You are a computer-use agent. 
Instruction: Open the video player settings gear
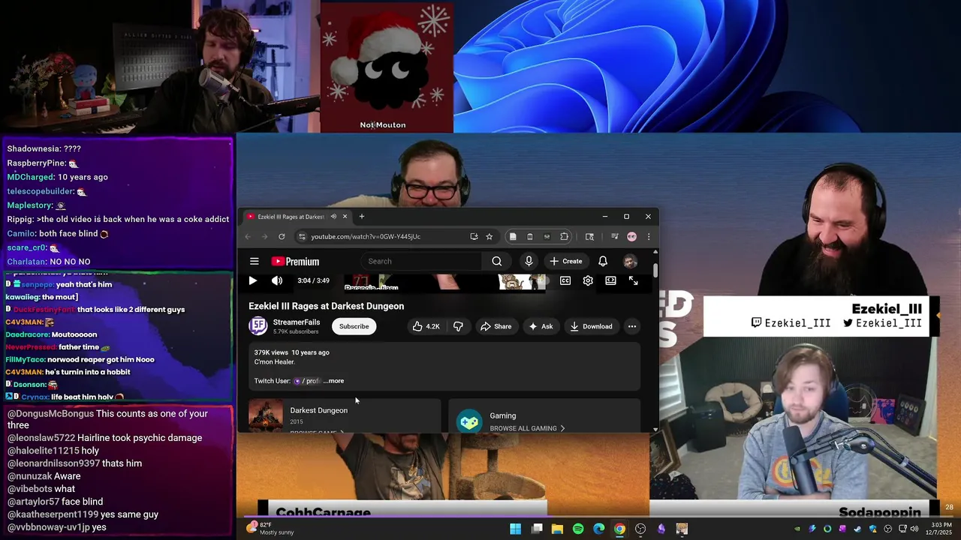(588, 280)
